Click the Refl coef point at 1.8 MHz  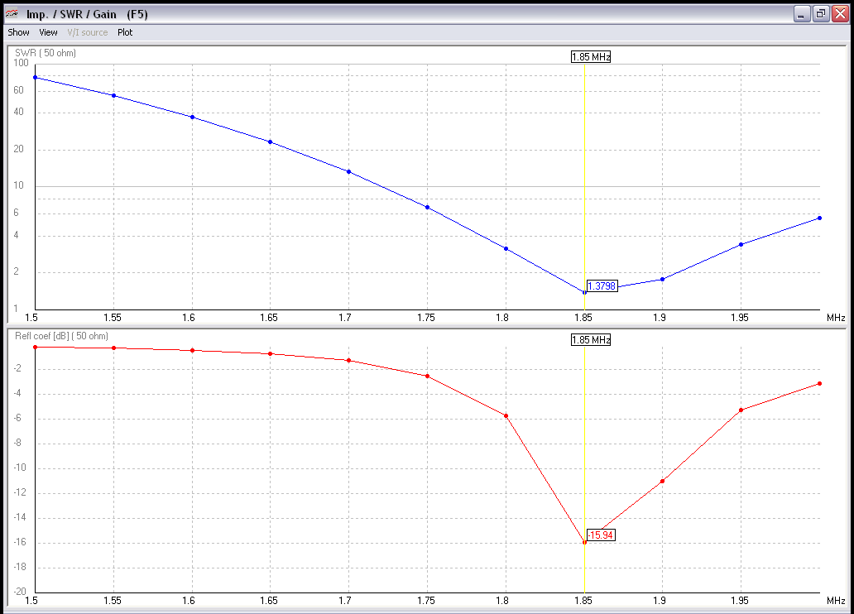(x=506, y=415)
